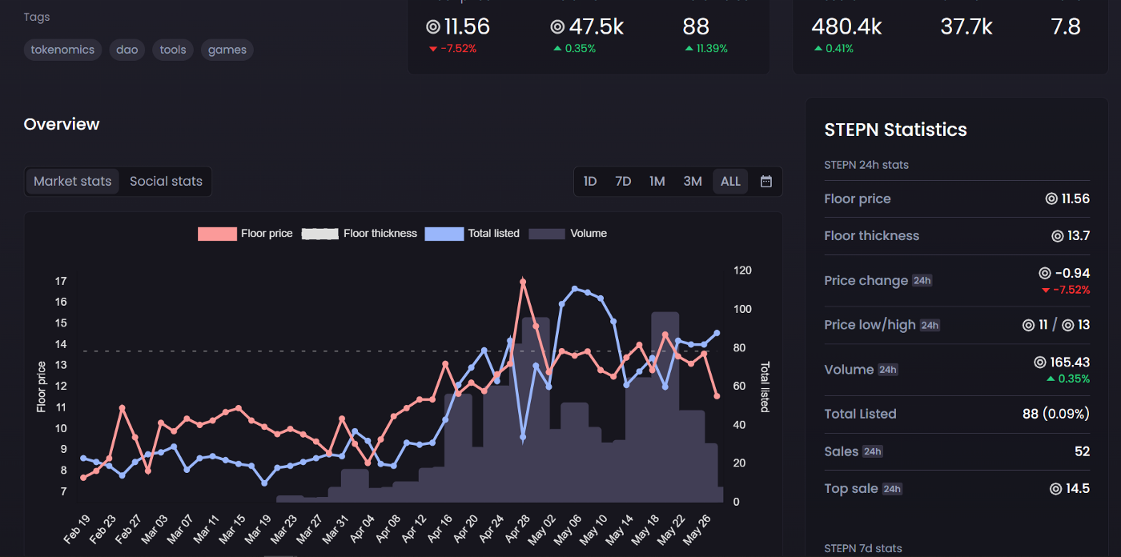Select the 7D time range
1121x557 pixels.
tap(623, 181)
